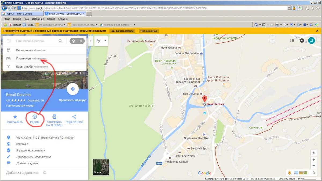
Task: Click Нет, не сейчас button
Action: (149, 31)
